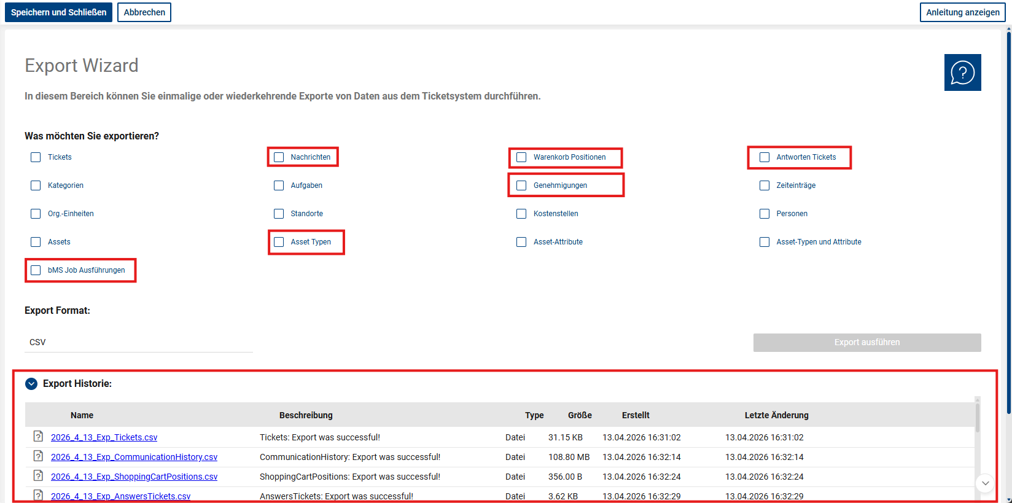Click the 356.00 B size value
Viewport: 1012px width, 503px height.
pos(565,477)
